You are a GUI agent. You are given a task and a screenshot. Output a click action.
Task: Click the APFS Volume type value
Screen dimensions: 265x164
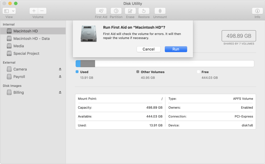[243, 99]
